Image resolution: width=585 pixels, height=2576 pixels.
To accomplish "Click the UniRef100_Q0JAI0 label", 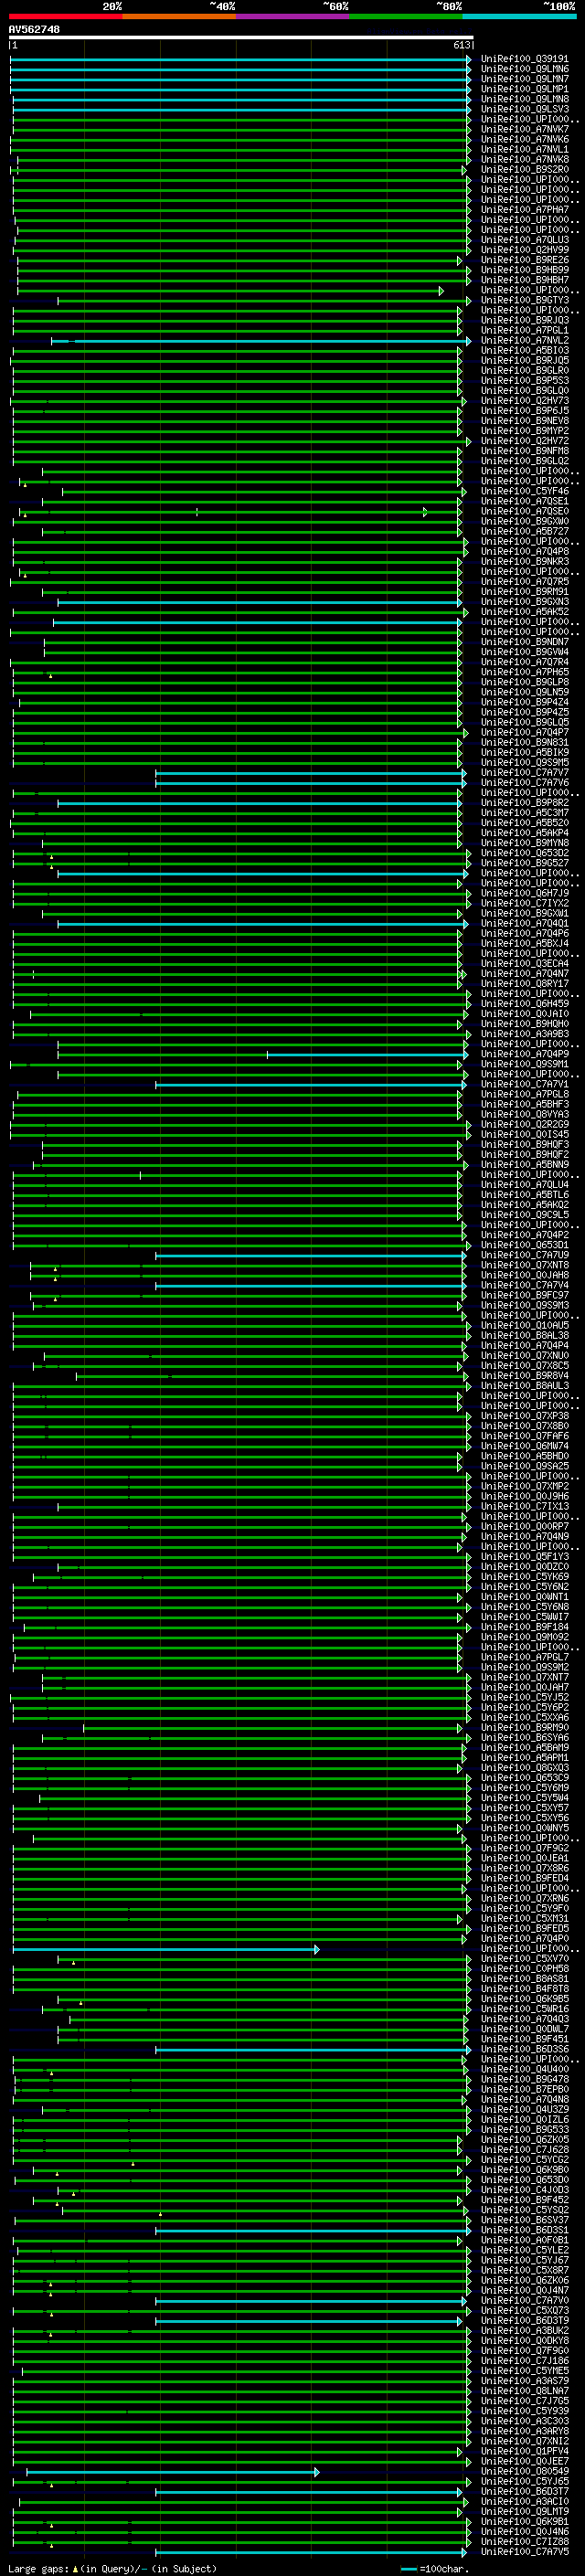I will click(x=525, y=1014).
